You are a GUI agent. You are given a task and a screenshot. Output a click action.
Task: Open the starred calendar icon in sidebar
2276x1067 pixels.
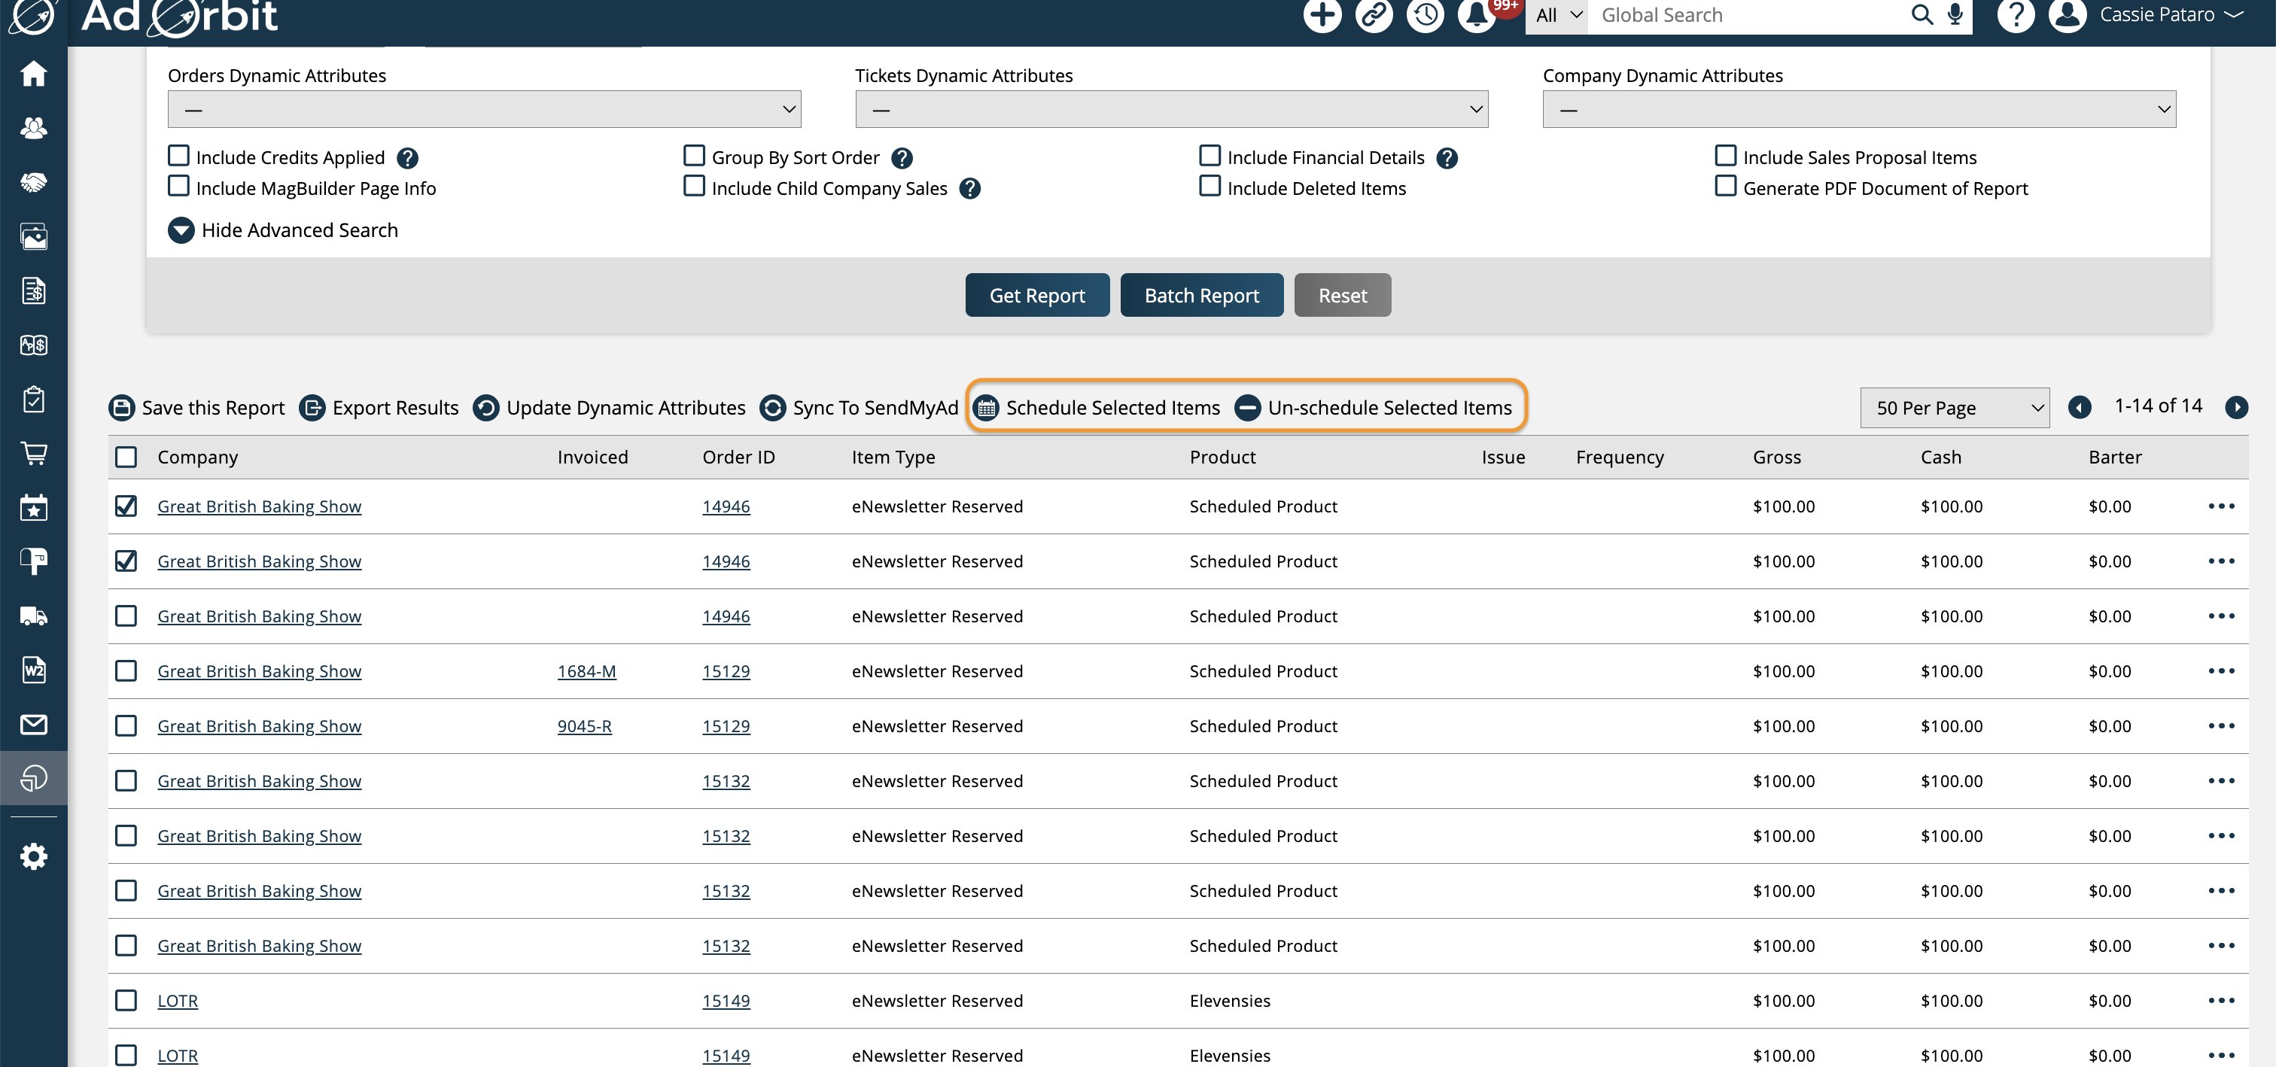34,508
